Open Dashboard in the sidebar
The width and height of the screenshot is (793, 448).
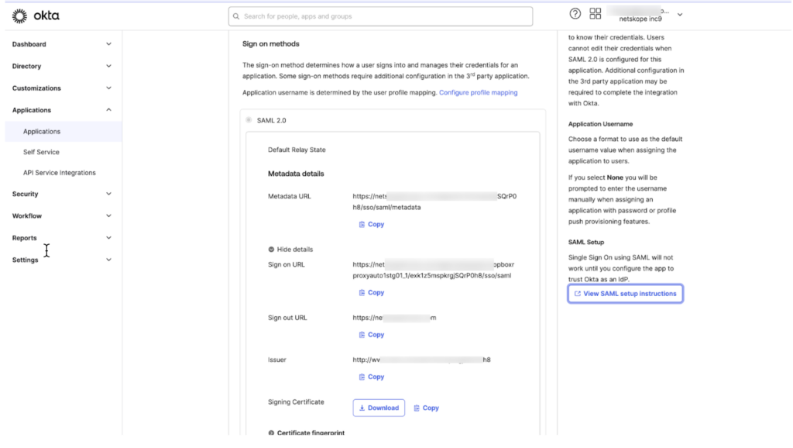(29, 44)
